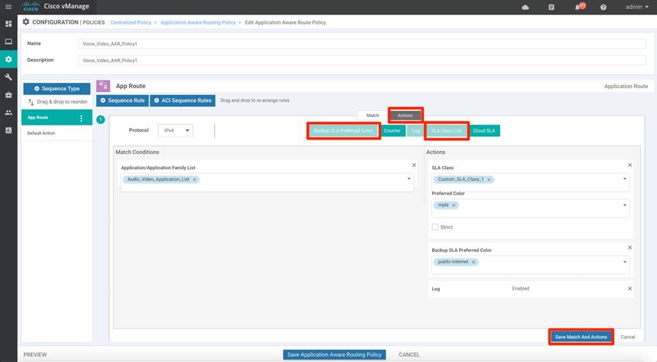Click the sequence number 1 badge
657x362 pixels.
pos(100,120)
